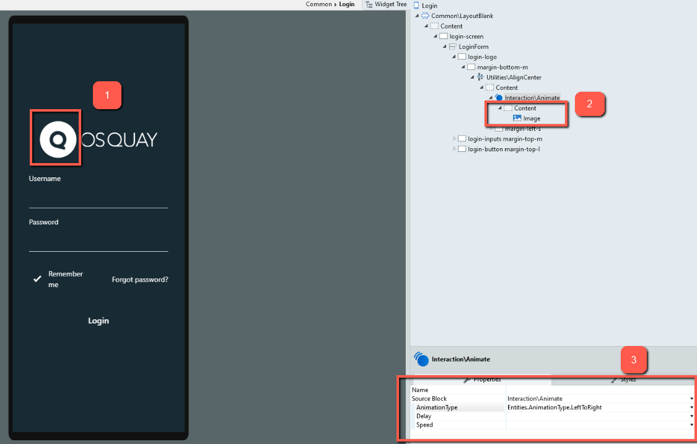This screenshot has height=444, width=697.
Task: Click the login-logo placeholder checkbox square
Action: coord(462,56)
